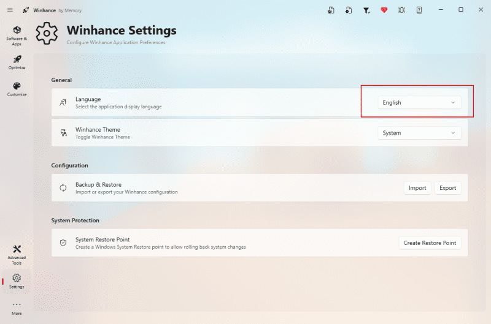Click the 'System Restore Point' label

coord(102,239)
